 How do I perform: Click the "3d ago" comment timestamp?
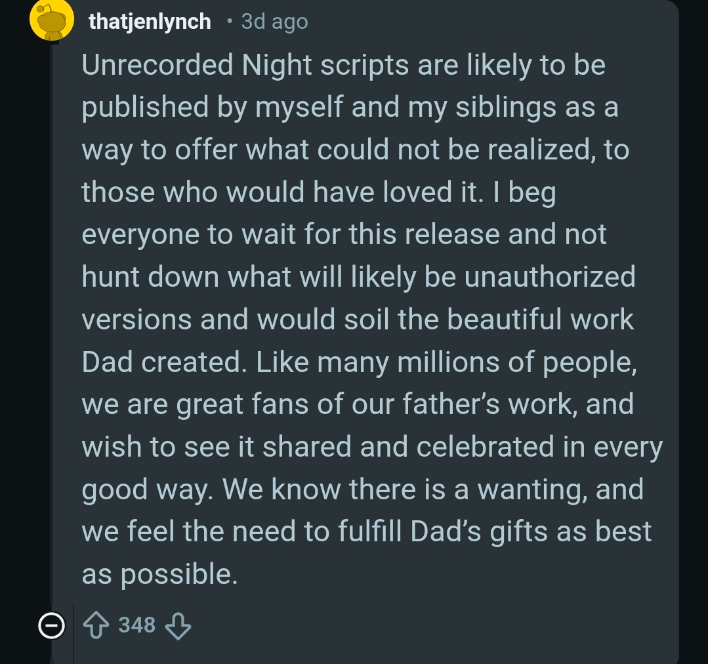(274, 22)
